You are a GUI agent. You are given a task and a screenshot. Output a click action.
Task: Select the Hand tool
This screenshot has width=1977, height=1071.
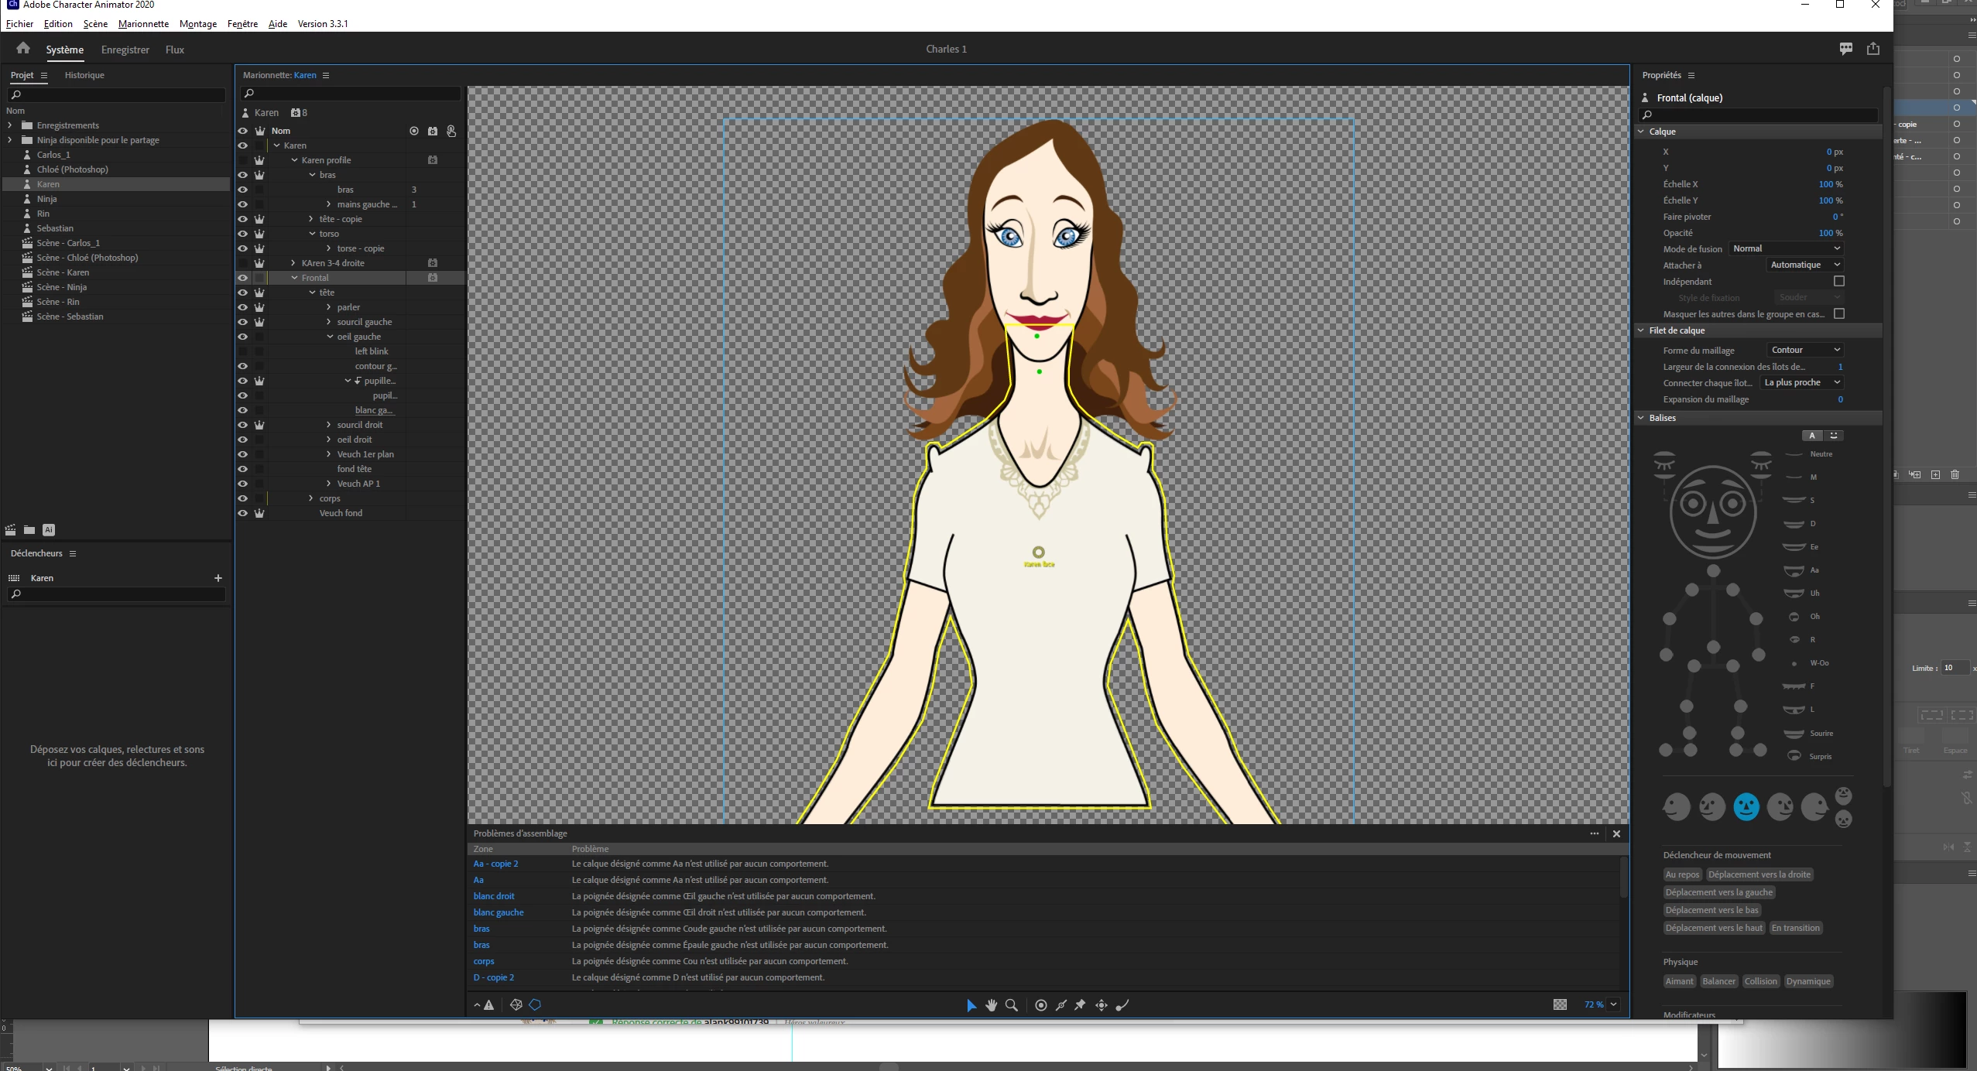tap(991, 1004)
